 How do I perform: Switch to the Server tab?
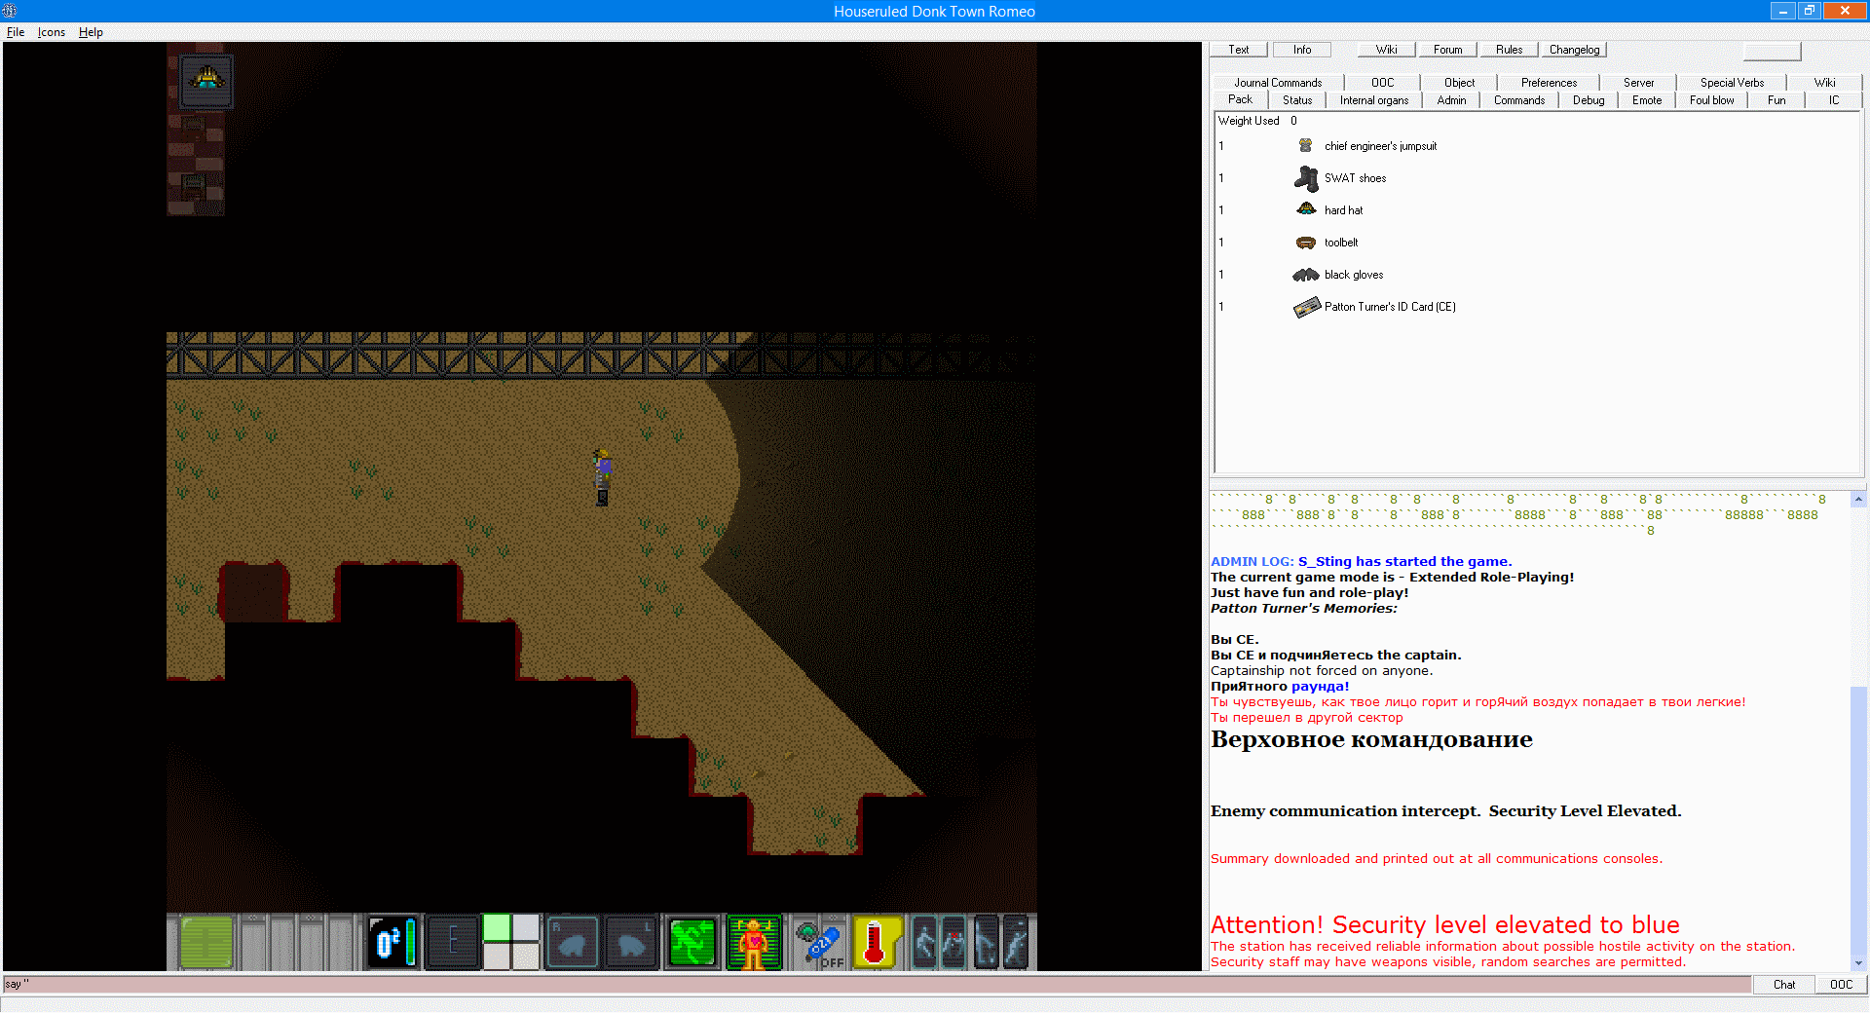tap(1638, 83)
